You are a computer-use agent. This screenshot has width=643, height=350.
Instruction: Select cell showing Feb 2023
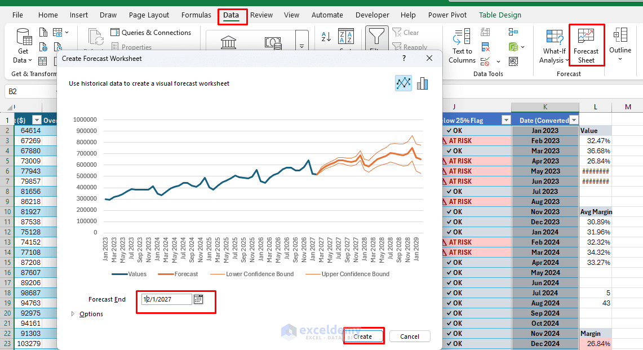(545, 141)
